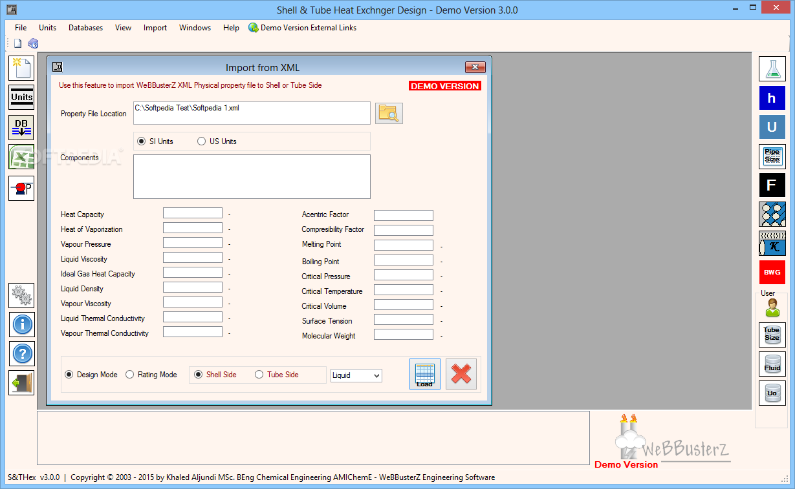The width and height of the screenshot is (795, 489).
Task: Open the Units sidebar button
Action: [21, 98]
